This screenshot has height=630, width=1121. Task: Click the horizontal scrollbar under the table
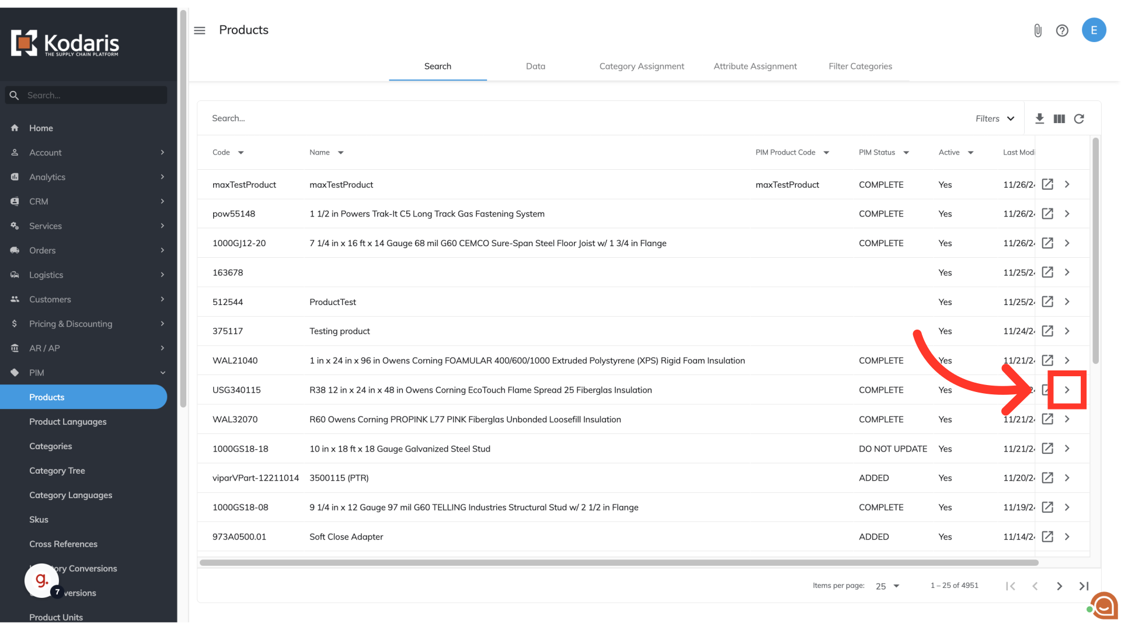click(x=619, y=563)
